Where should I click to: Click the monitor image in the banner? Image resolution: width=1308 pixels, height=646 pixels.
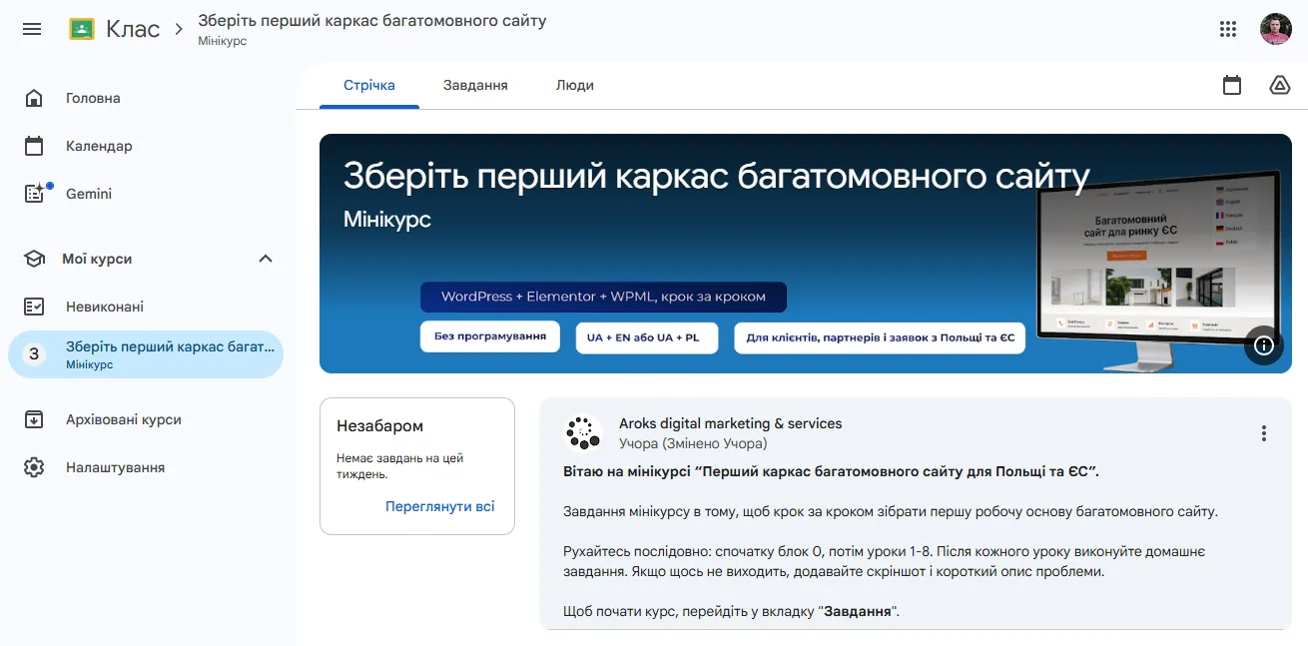tap(1158, 270)
